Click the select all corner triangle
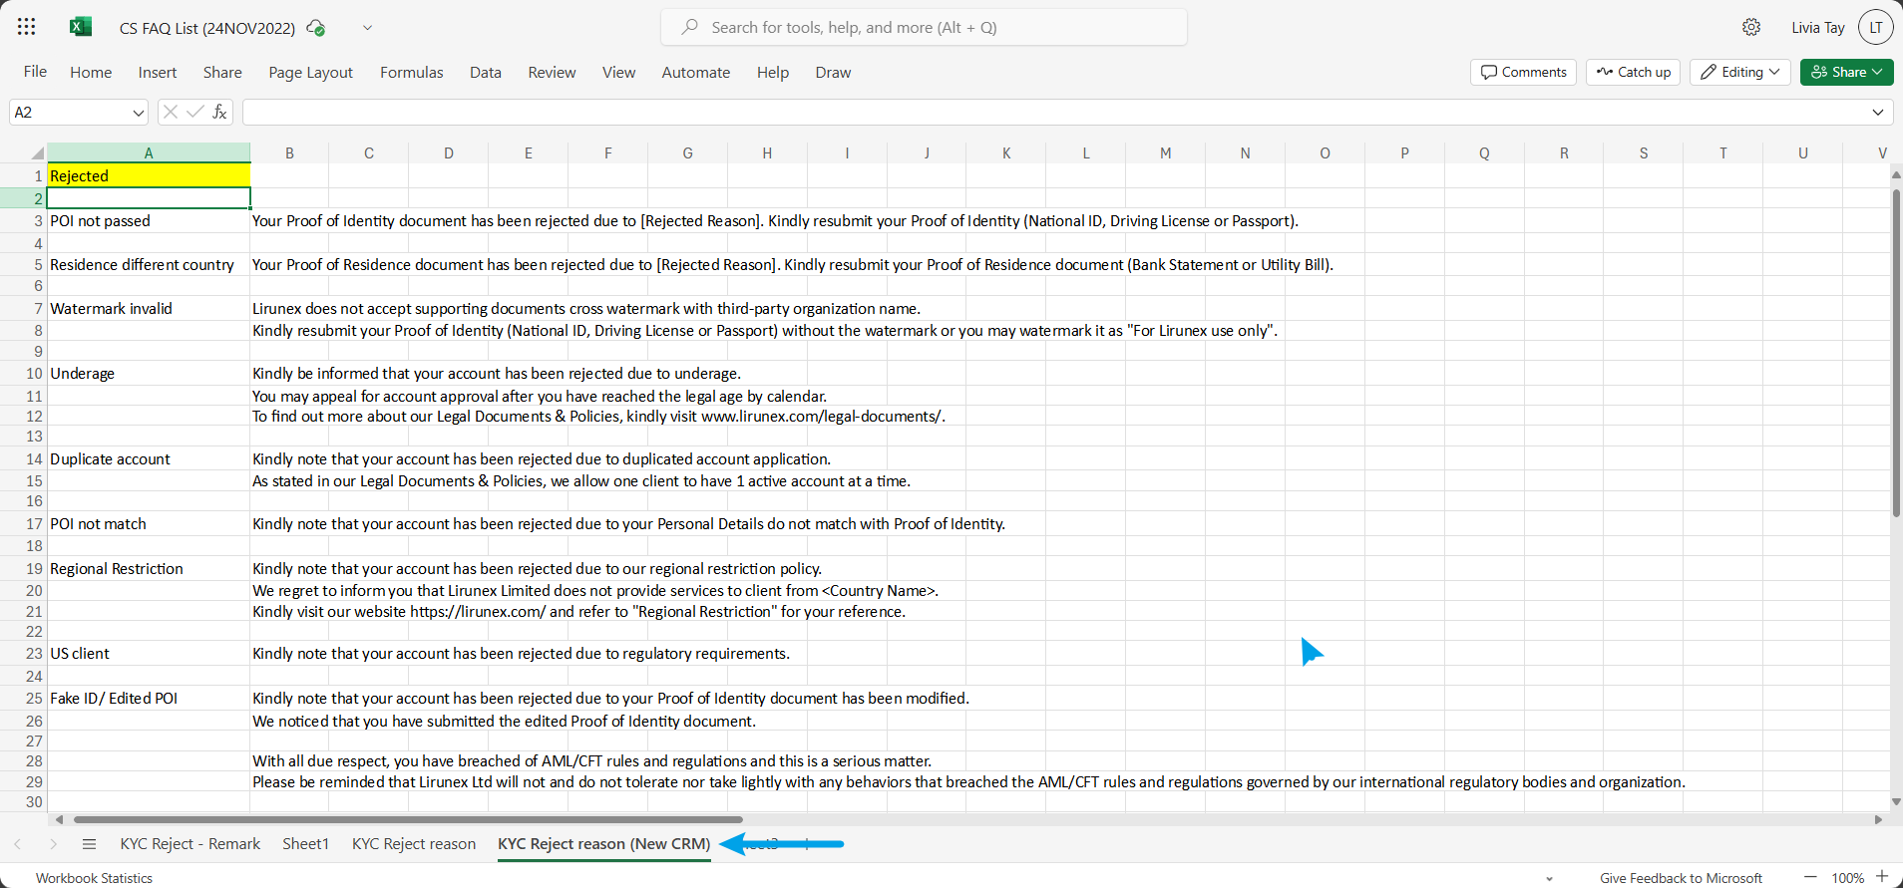Viewport: 1903px width, 888px height. tap(37, 153)
